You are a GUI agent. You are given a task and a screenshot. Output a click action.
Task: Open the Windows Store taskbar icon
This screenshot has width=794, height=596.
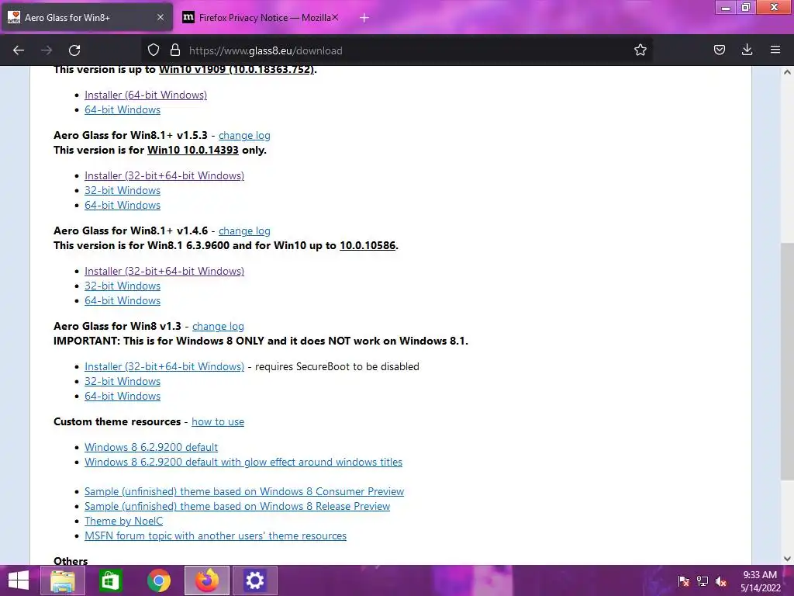click(x=110, y=580)
